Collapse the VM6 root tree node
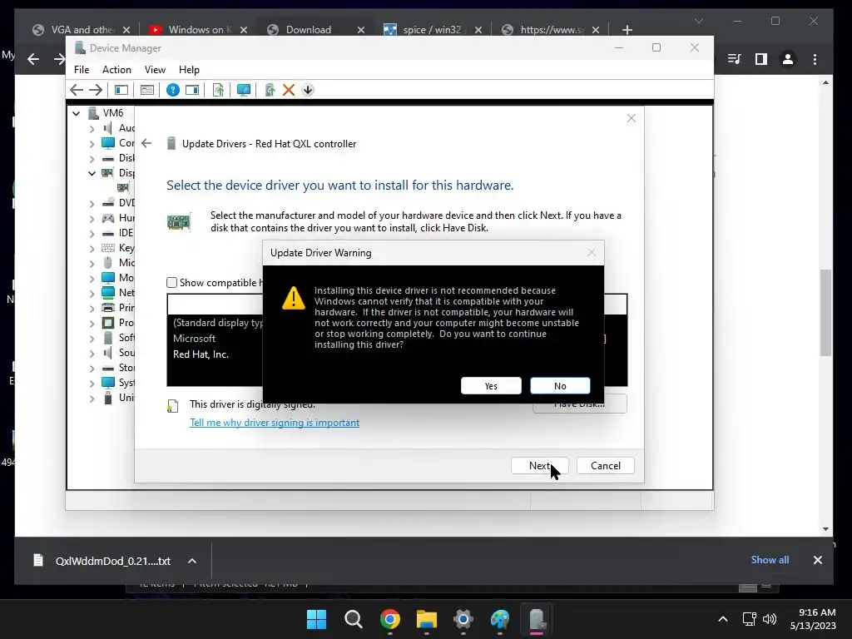The image size is (852, 639). point(76,113)
